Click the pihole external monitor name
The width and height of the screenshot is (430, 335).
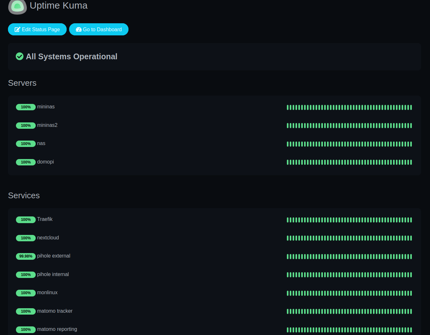(54, 256)
